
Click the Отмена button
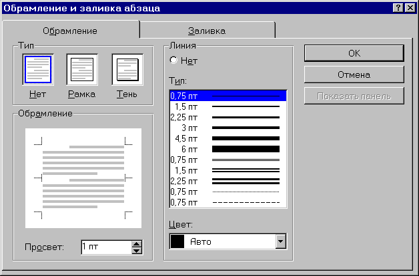coord(354,74)
